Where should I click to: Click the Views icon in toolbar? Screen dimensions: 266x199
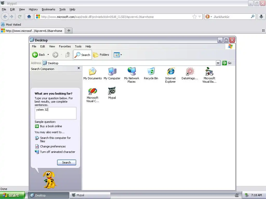point(117,55)
